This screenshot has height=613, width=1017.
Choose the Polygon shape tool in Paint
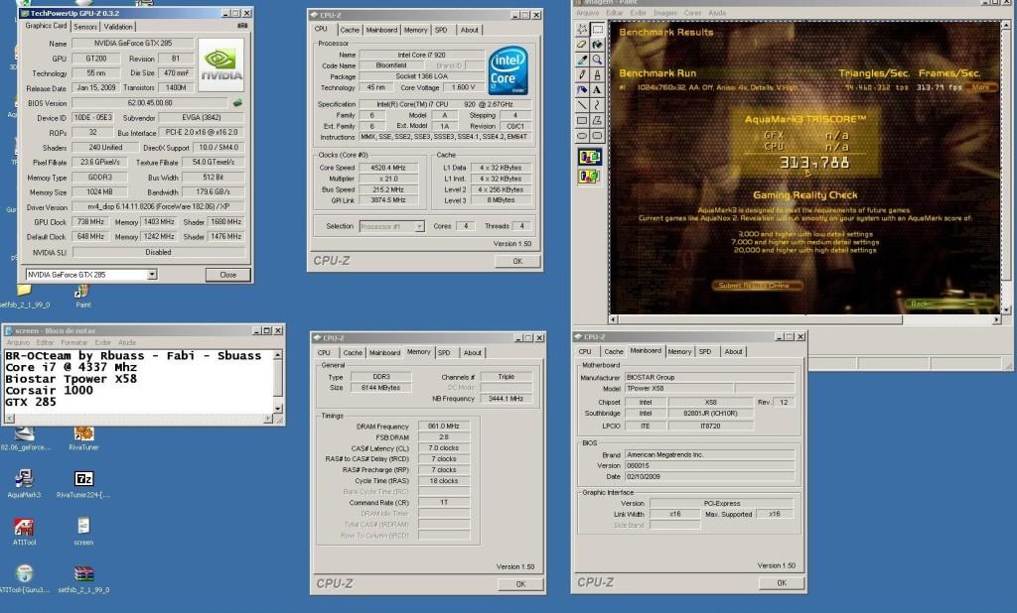click(x=597, y=121)
